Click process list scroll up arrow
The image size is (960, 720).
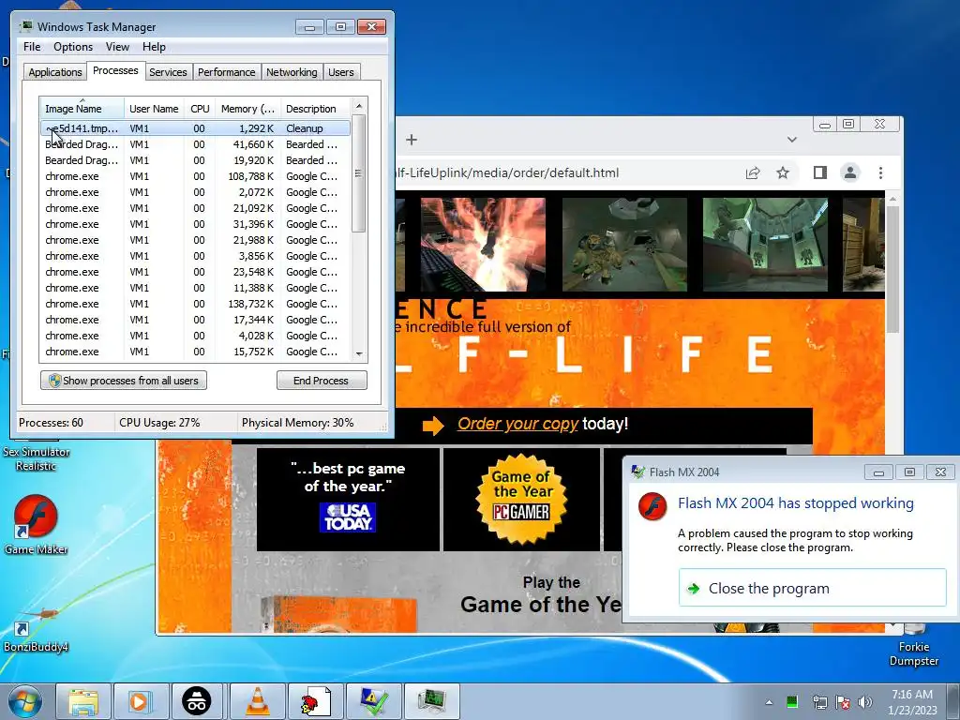click(359, 106)
